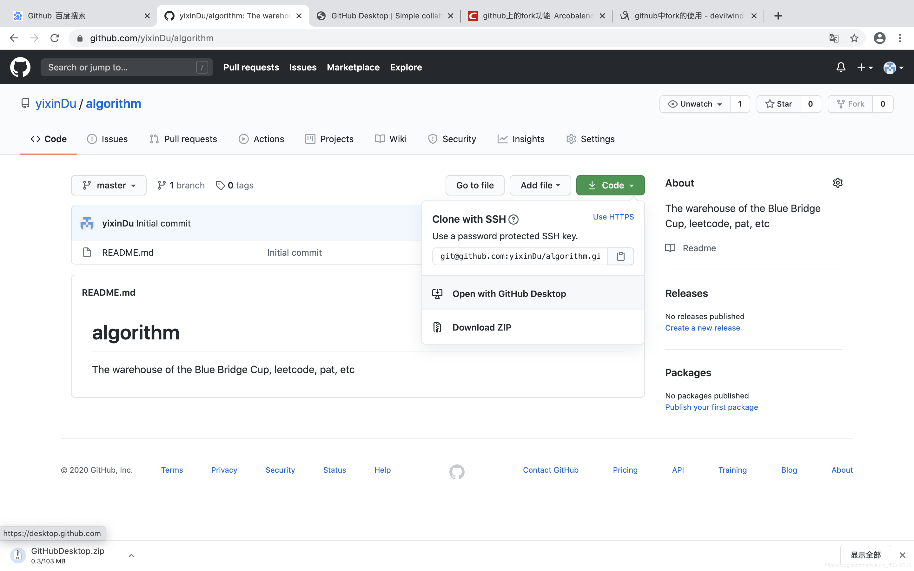The image size is (914, 571).
Task: Open Chrome three-dot menu
Action: (x=900, y=38)
